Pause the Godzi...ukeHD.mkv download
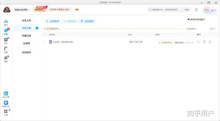220x121 pixels. tap(198, 42)
